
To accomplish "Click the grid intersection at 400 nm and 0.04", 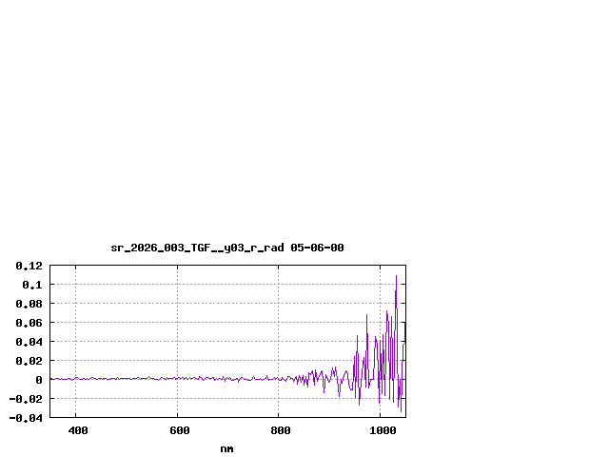I will coord(76,341).
